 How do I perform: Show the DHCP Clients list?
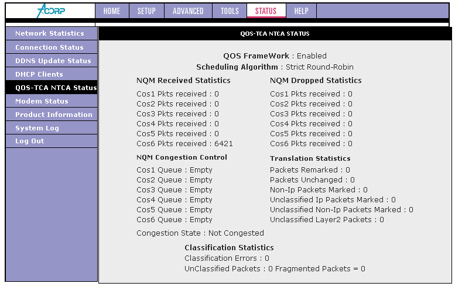(x=52, y=74)
